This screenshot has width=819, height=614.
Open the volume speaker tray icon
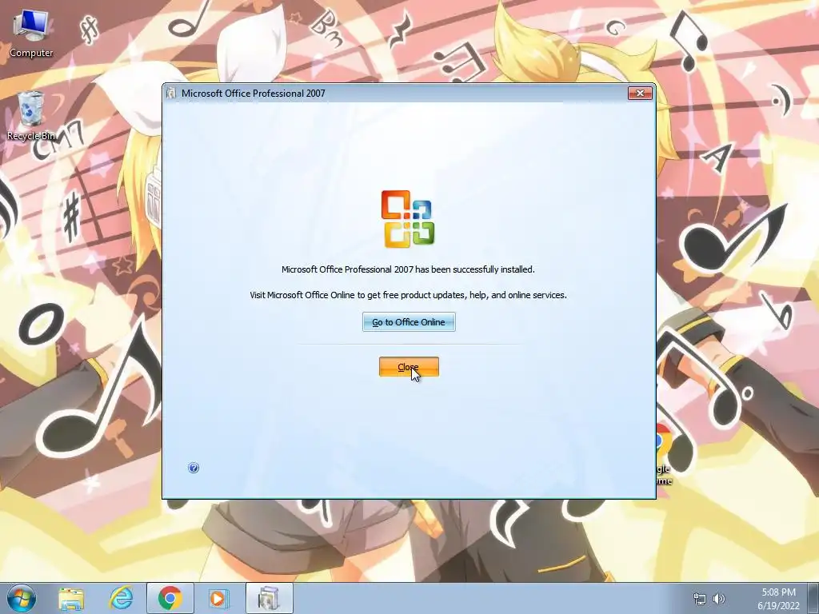pyautogui.click(x=719, y=599)
